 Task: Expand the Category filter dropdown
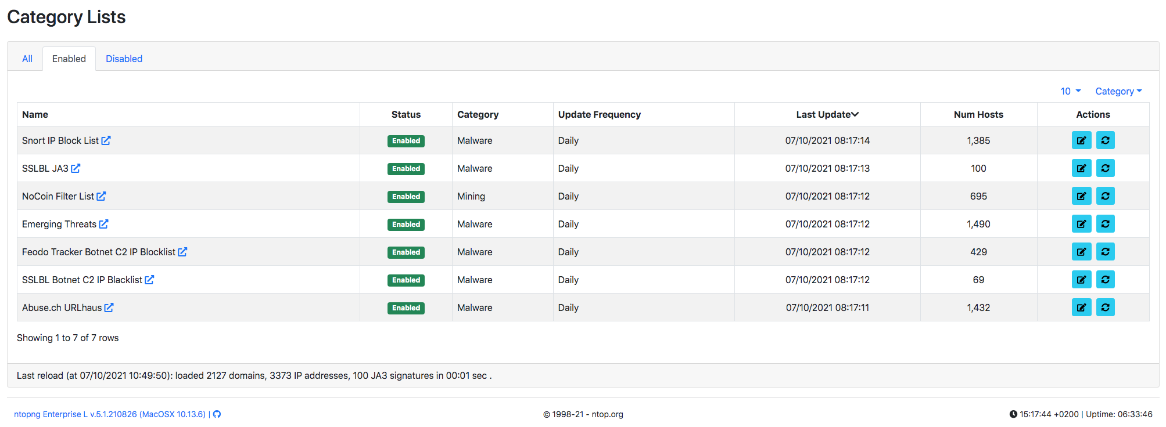pos(1118,91)
